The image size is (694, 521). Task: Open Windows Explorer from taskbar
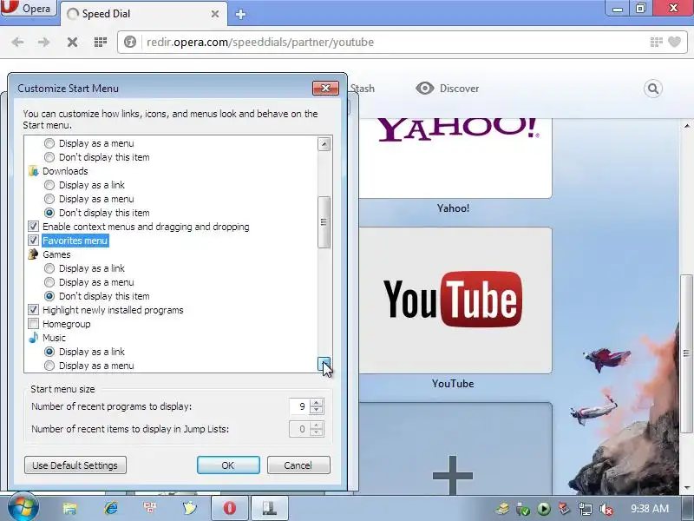pyautogui.click(x=70, y=508)
